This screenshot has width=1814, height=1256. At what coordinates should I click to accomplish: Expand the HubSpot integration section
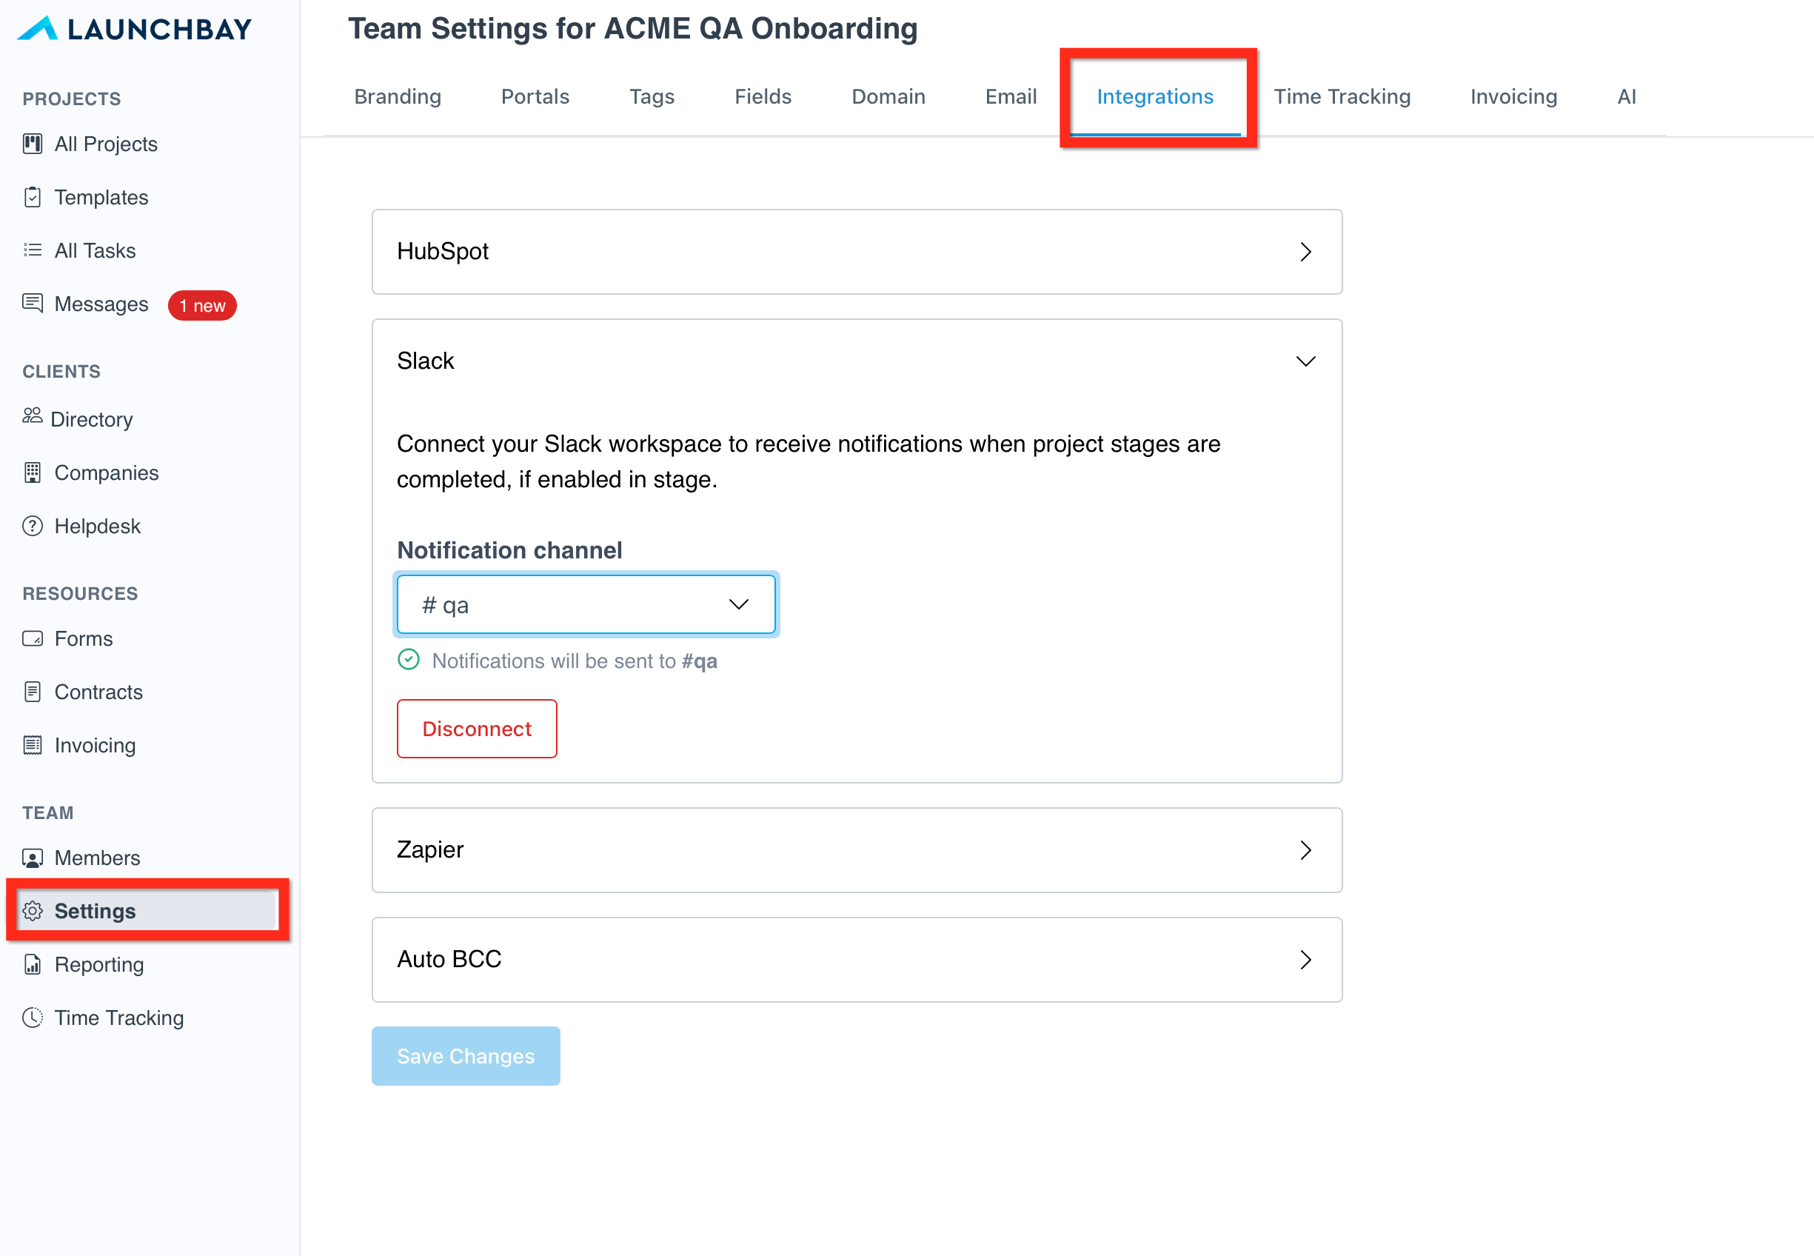tap(1305, 252)
